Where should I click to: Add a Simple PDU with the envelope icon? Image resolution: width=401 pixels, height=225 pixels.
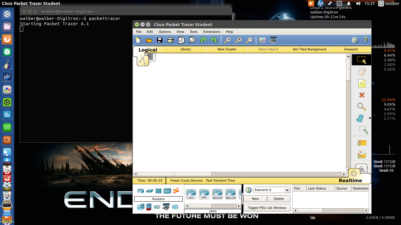point(362,143)
